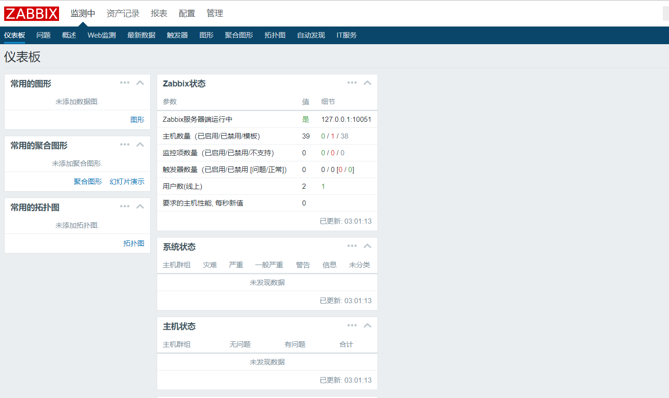
Task: Open the IT服务 submenu tab
Action: tap(346, 35)
